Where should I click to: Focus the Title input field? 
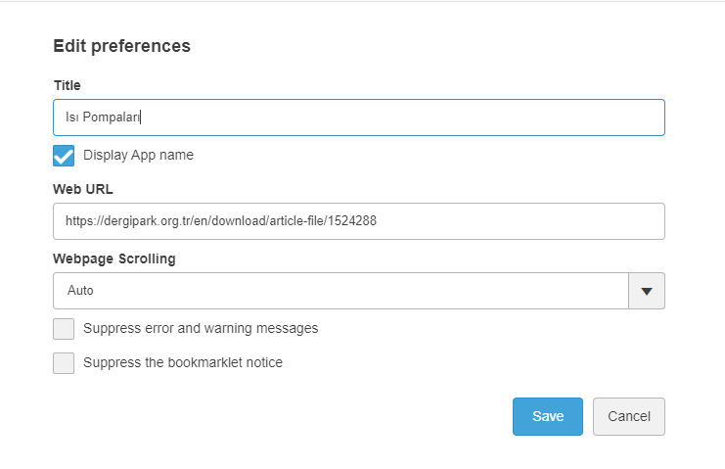pos(358,117)
